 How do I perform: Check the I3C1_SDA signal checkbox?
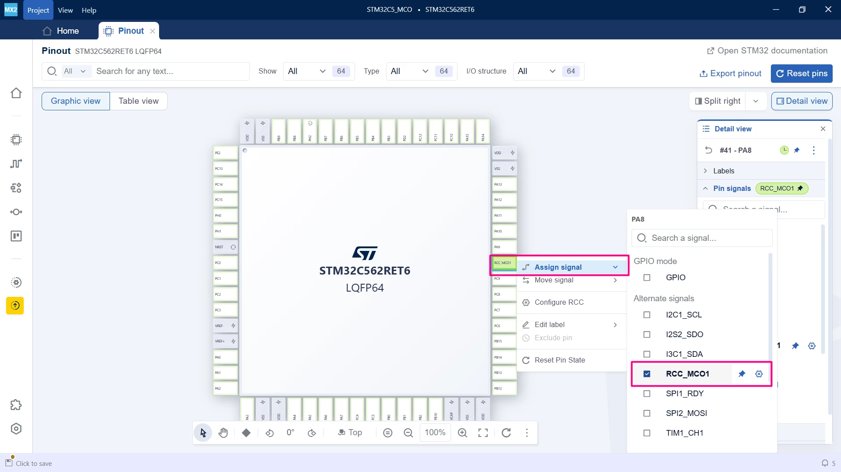point(647,354)
